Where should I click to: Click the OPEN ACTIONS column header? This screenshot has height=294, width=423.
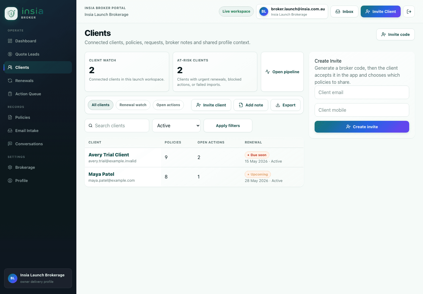[211, 142]
